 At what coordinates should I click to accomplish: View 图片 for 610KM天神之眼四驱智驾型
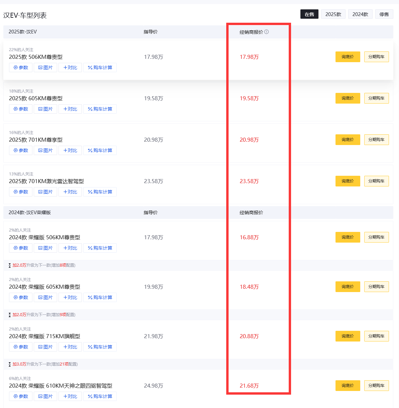click(x=45, y=396)
